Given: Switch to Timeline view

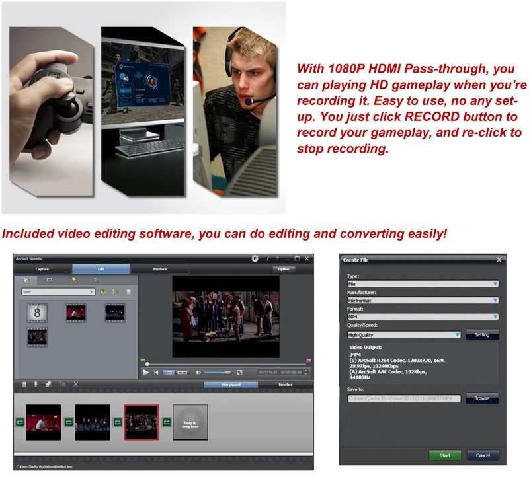Looking at the screenshot, I should pos(285,384).
